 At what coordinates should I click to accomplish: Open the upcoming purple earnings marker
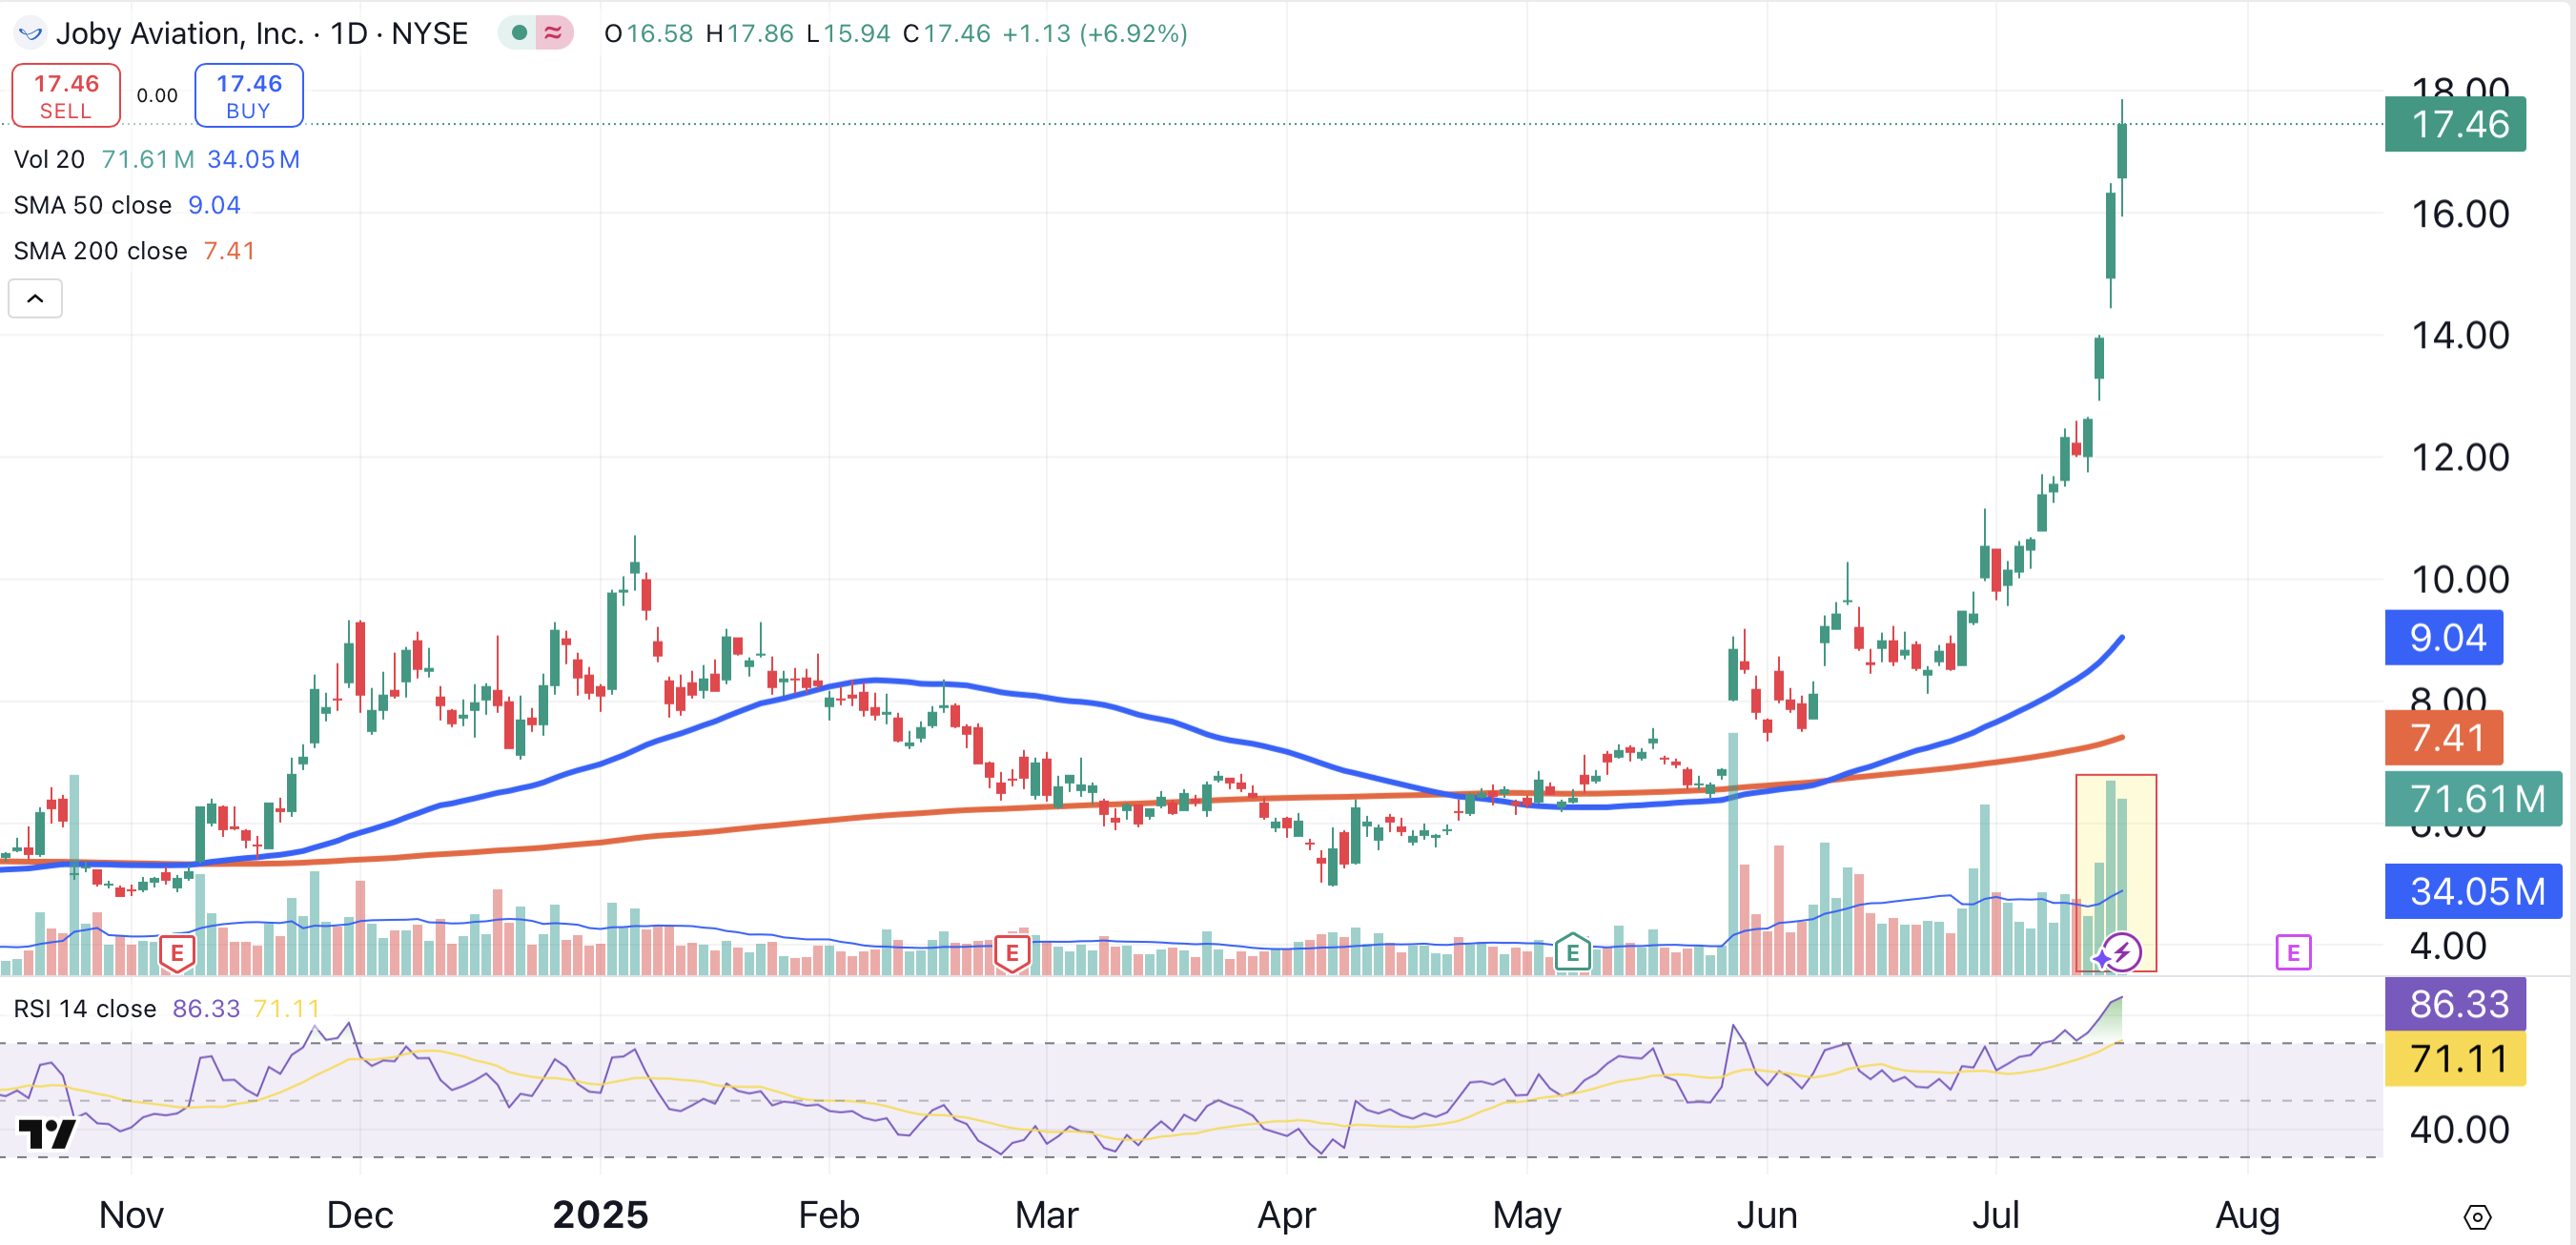coord(2292,952)
